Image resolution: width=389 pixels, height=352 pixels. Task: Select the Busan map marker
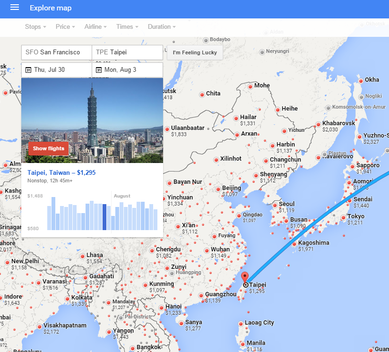click(286, 221)
